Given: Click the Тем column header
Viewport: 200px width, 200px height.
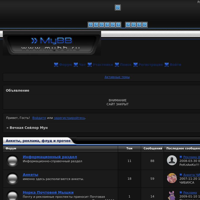Looking at the screenshot, I should click(x=129, y=148).
